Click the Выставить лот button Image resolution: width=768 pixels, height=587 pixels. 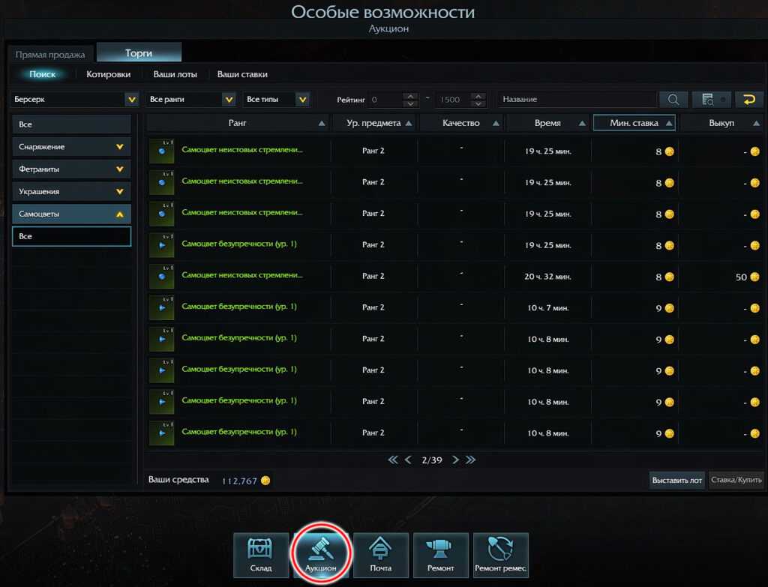pyautogui.click(x=676, y=480)
